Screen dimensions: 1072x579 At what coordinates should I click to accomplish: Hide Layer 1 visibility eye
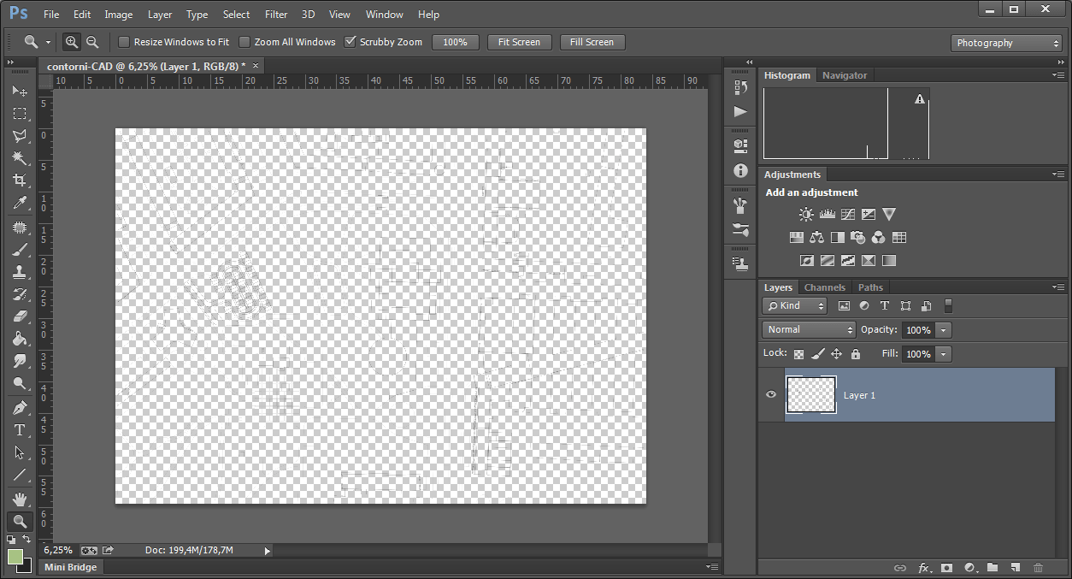click(771, 395)
